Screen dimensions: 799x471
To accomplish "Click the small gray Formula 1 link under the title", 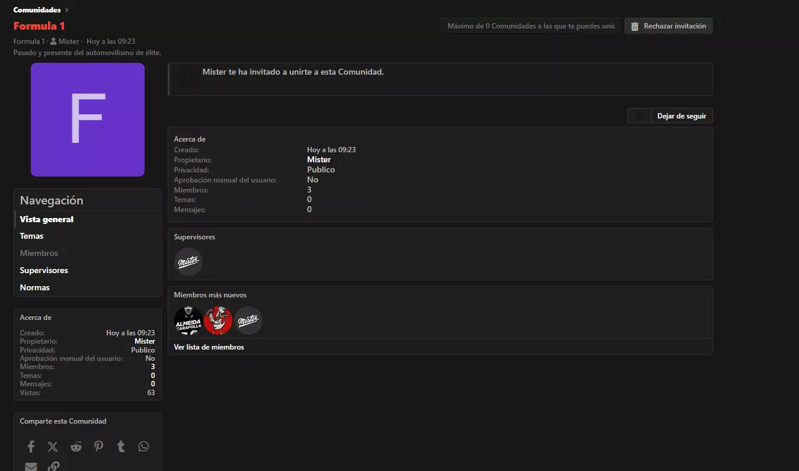I will coord(28,41).
